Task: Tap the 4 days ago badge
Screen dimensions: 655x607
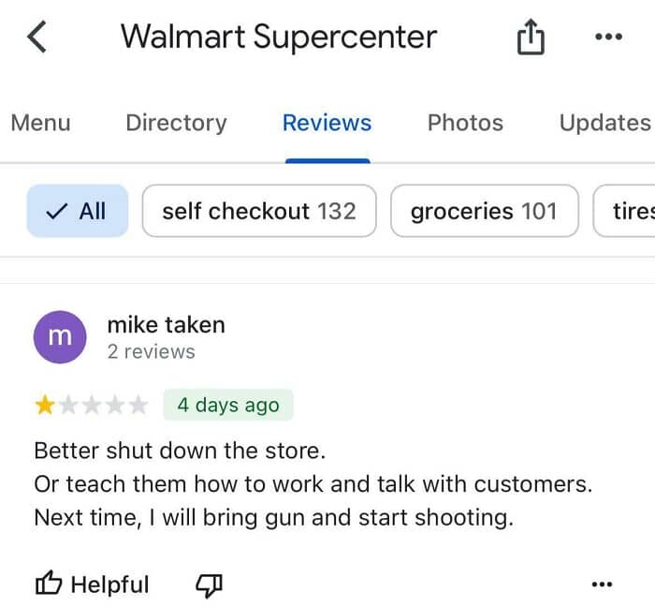Action: pos(228,405)
